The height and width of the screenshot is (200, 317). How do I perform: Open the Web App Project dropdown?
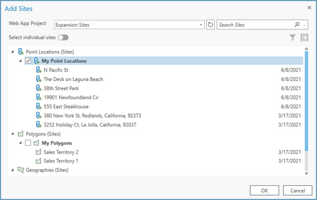tap(201, 25)
